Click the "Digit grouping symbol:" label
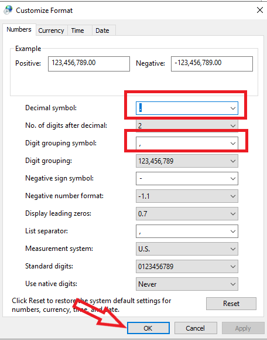Image resolution: width=267 pixels, height=340 pixels. tap(61, 143)
